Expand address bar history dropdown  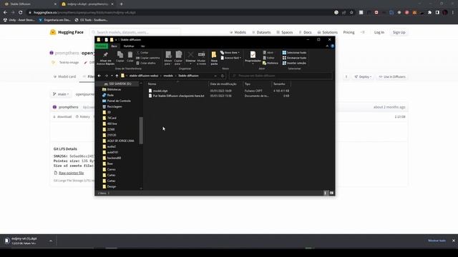point(215,76)
